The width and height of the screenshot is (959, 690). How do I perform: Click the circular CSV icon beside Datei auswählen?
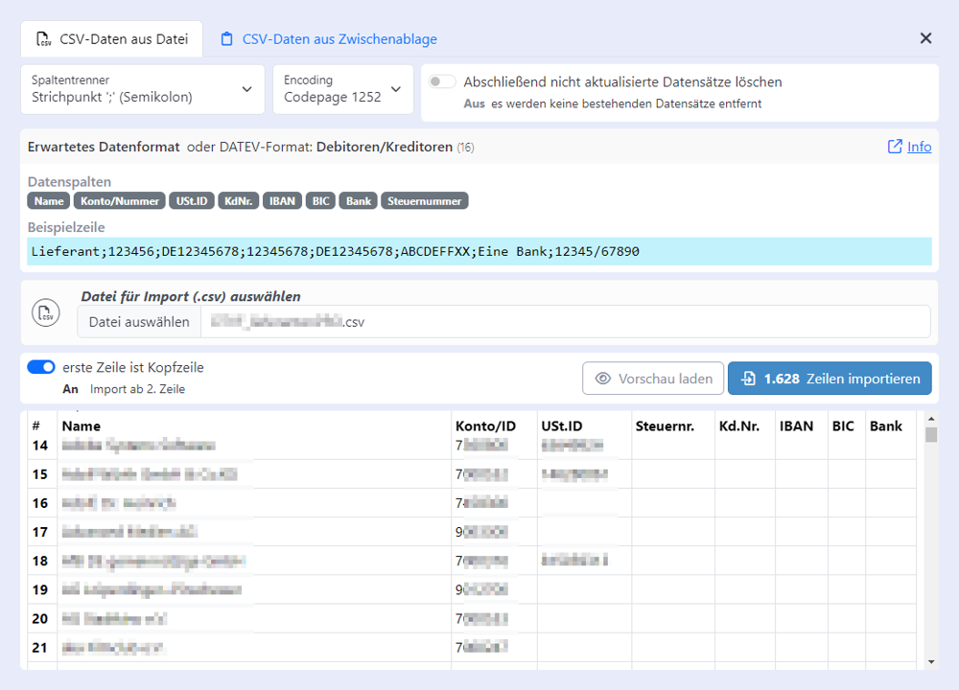point(45,312)
